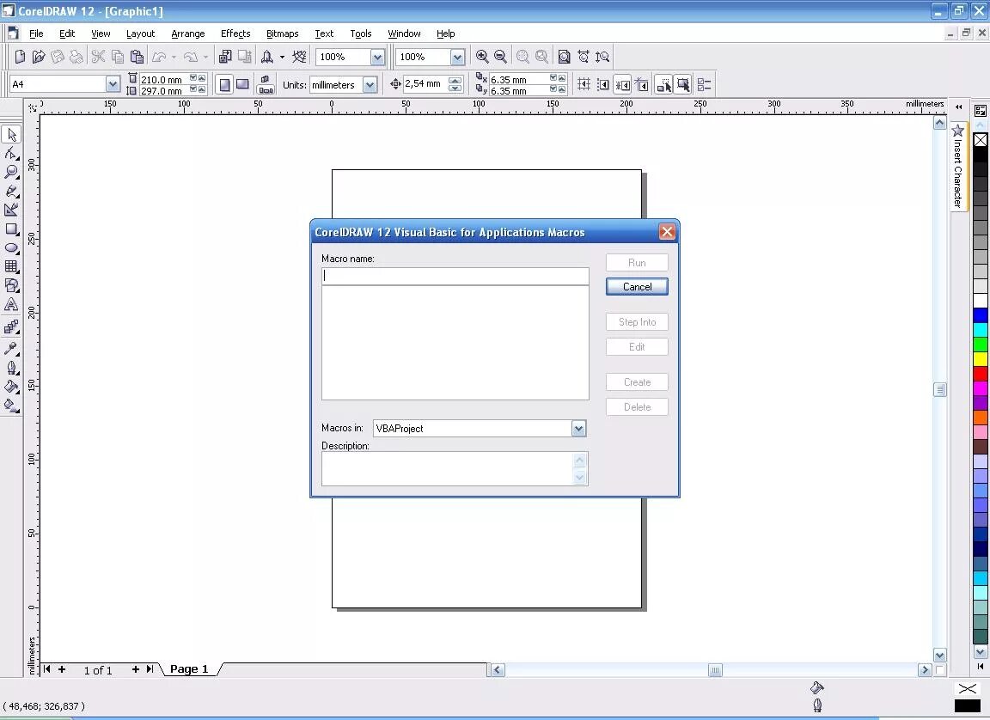The width and height of the screenshot is (990, 720).
Task: Click the Zoom To Page icon
Action: point(564,57)
